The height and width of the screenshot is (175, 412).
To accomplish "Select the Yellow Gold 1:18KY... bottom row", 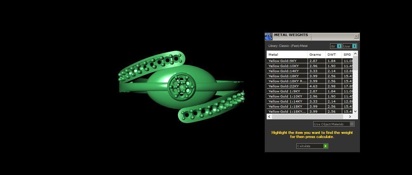I will coord(310,111).
